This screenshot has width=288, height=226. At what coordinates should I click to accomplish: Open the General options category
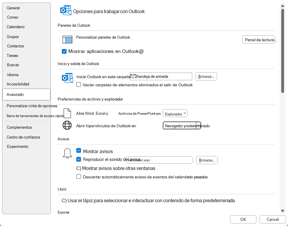pos(13,8)
